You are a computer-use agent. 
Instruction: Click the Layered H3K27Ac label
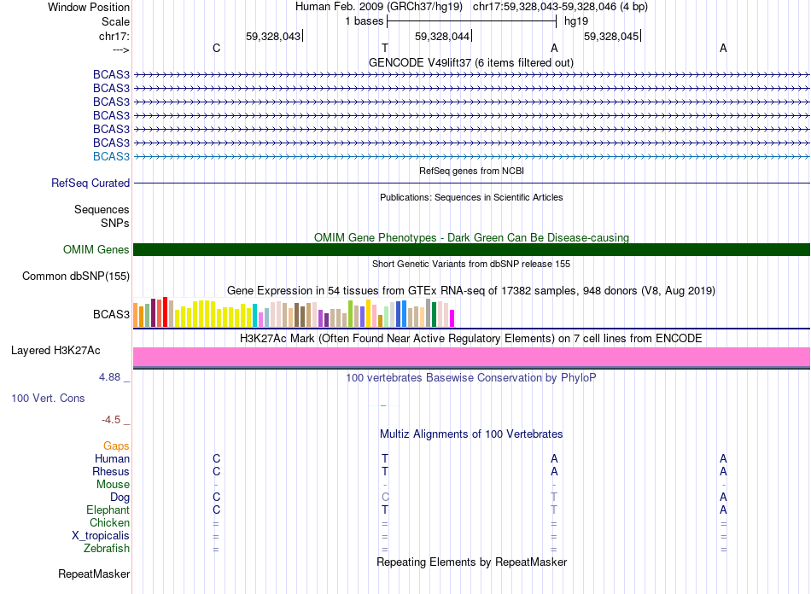tap(55, 351)
